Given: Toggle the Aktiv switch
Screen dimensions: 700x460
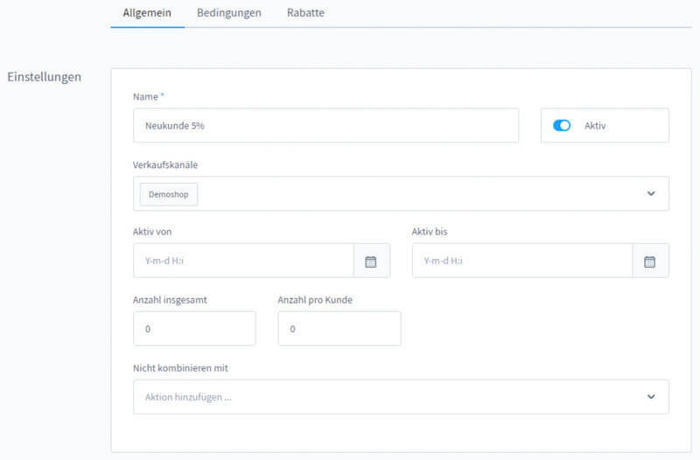Looking at the screenshot, I should 562,125.
